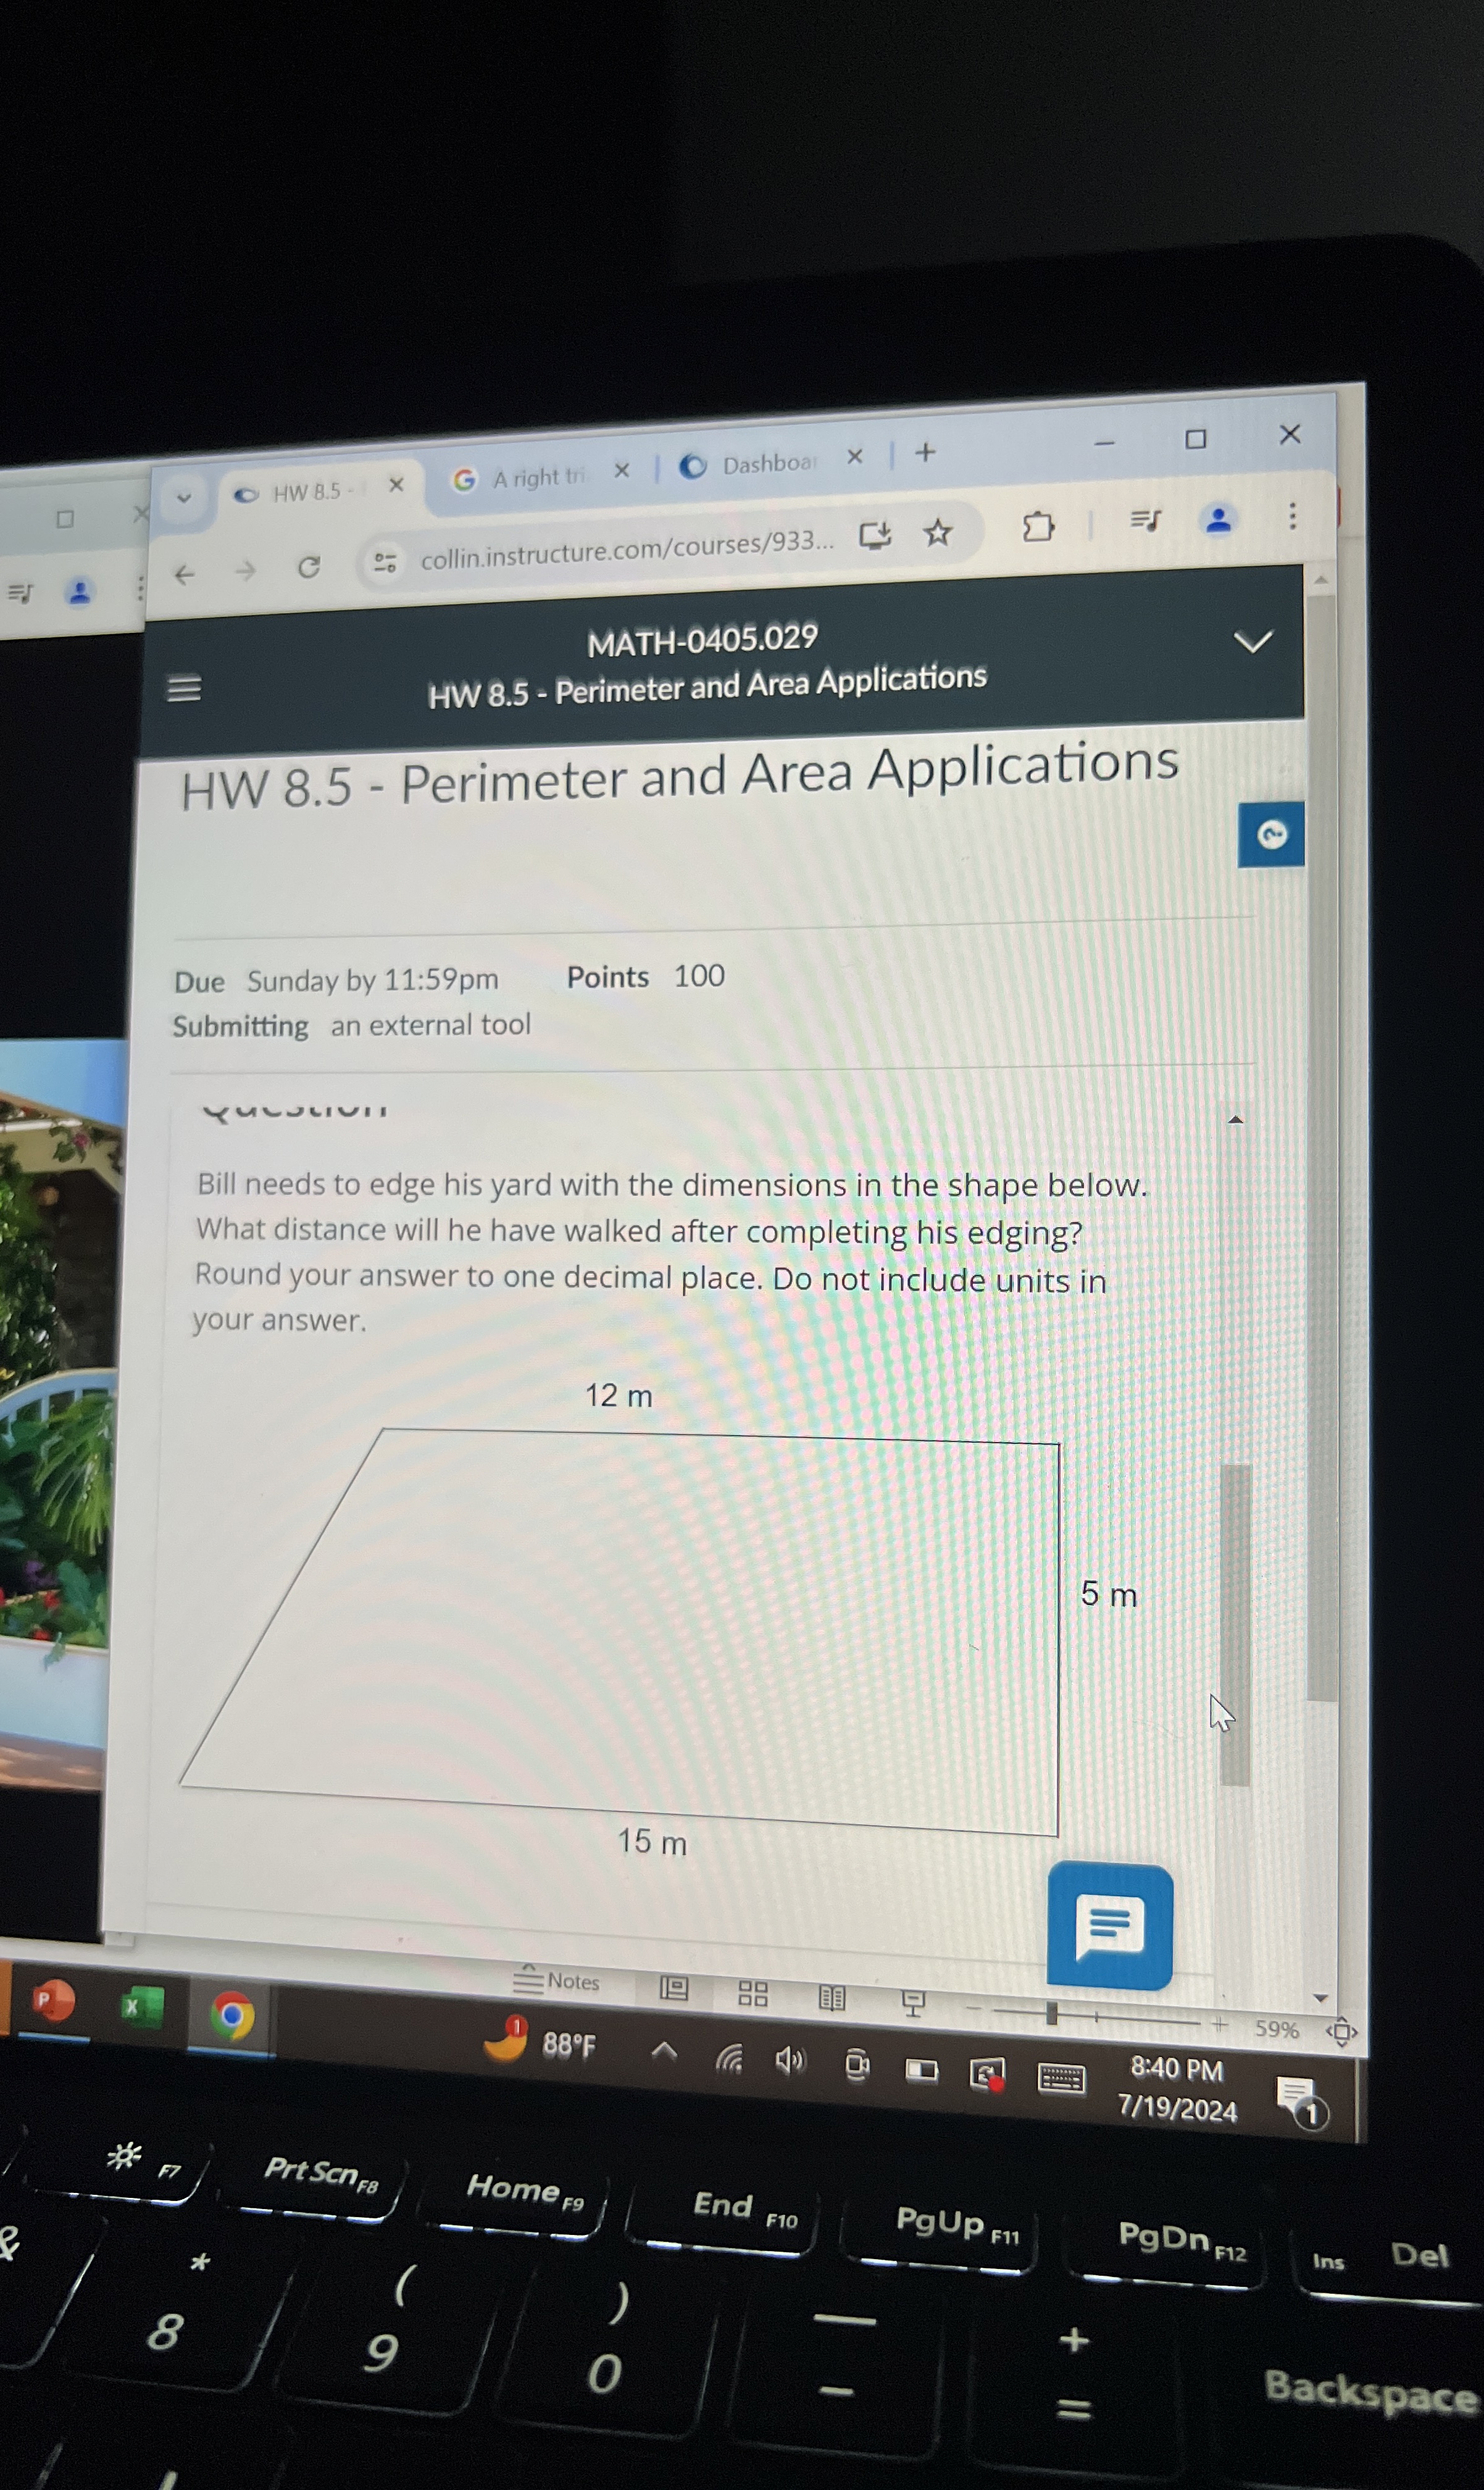Open the Chrome profile avatar
Viewport: 1484px width, 2490px height.
(x=1218, y=519)
